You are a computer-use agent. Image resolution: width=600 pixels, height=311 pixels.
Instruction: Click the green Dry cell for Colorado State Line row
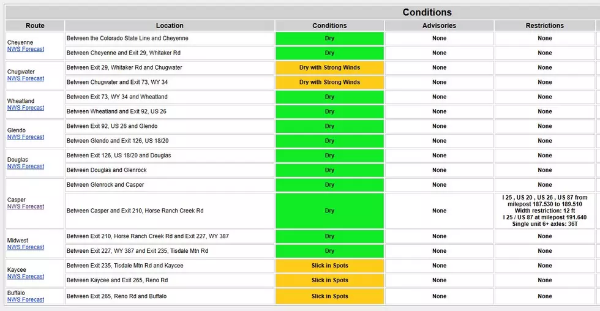click(329, 38)
